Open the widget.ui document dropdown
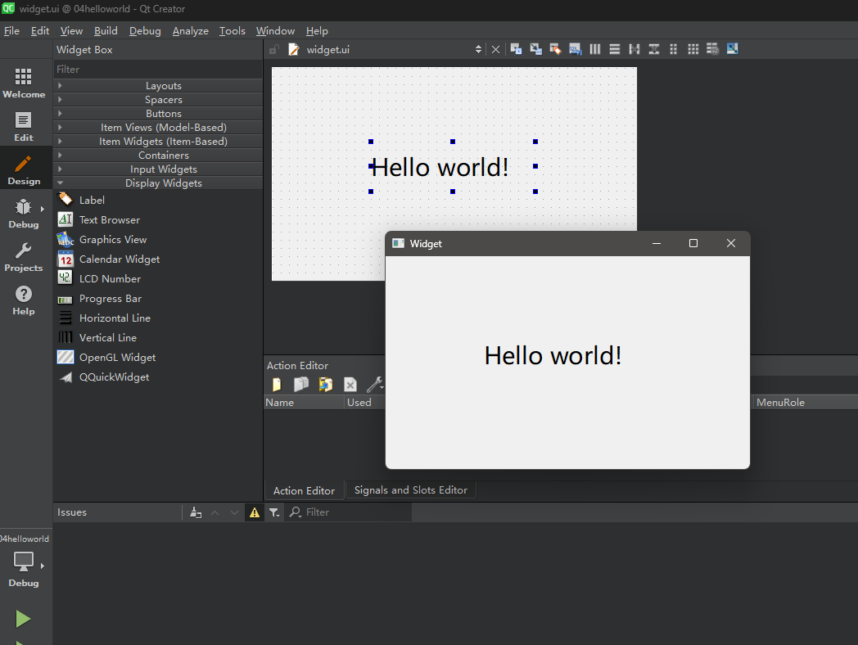 (x=478, y=50)
